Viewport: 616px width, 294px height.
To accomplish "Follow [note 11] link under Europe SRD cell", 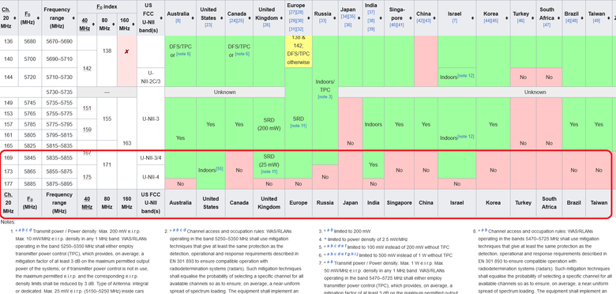I will [x=299, y=126].
